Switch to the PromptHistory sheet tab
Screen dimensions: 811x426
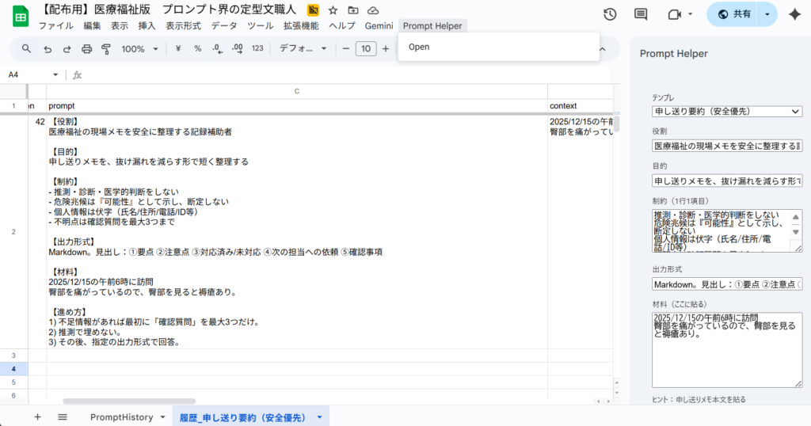click(121, 416)
